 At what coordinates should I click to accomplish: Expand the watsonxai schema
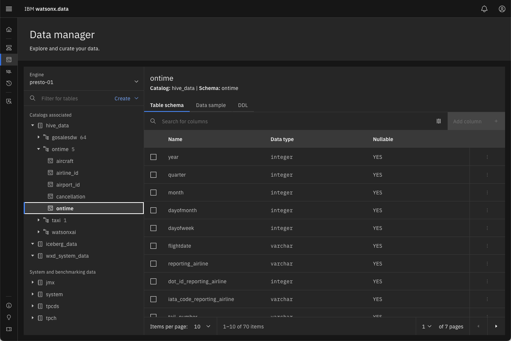coord(39,232)
